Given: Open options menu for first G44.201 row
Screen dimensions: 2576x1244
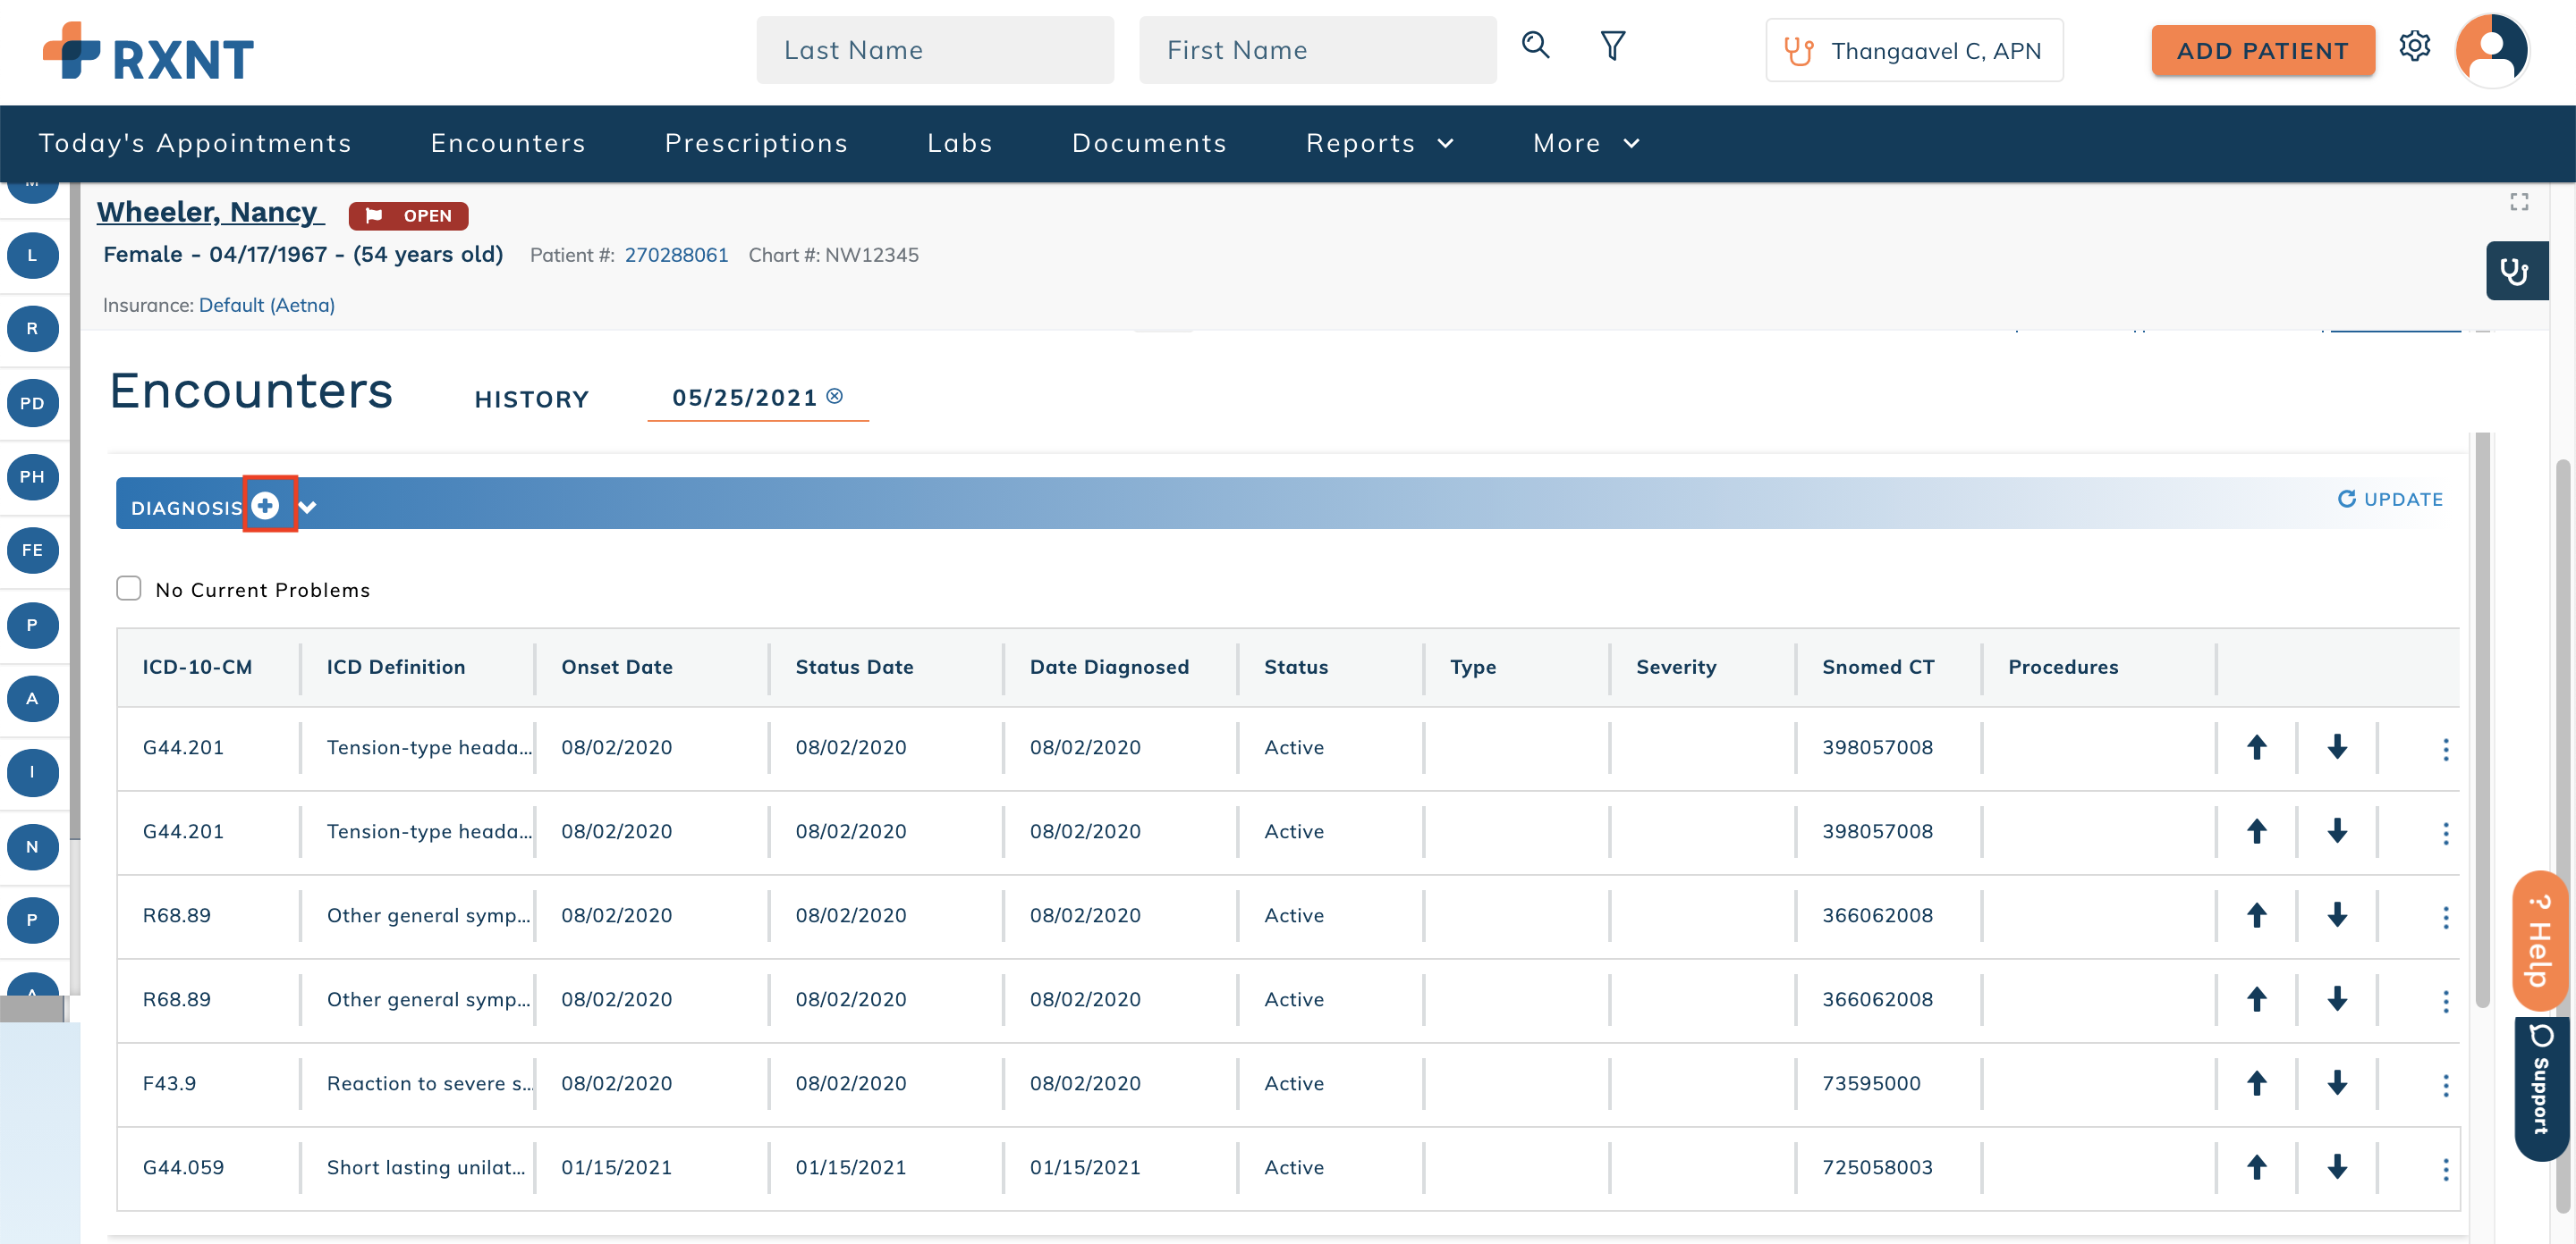Looking at the screenshot, I should click(x=2445, y=750).
